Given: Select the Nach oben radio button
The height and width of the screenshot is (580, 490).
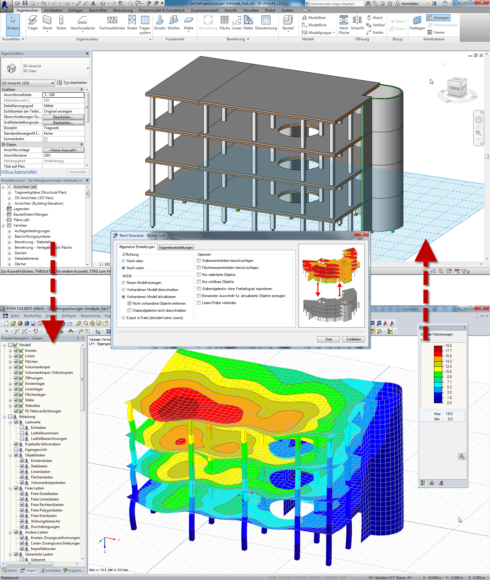Looking at the screenshot, I should pos(123,261).
